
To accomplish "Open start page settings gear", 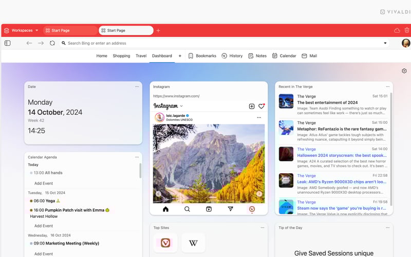I will [404, 71].
